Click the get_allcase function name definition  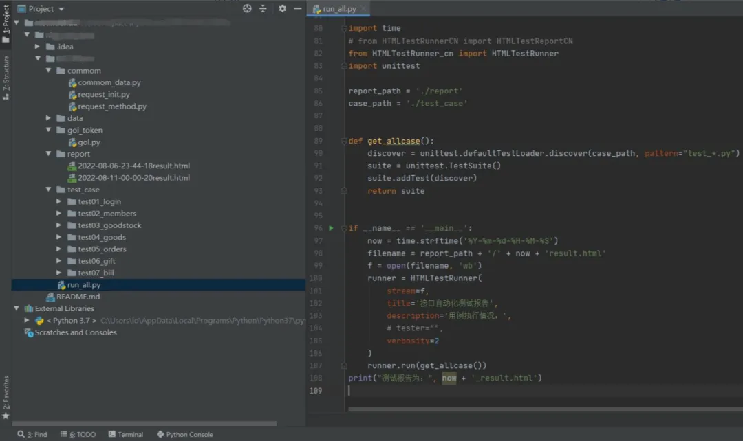(x=394, y=141)
